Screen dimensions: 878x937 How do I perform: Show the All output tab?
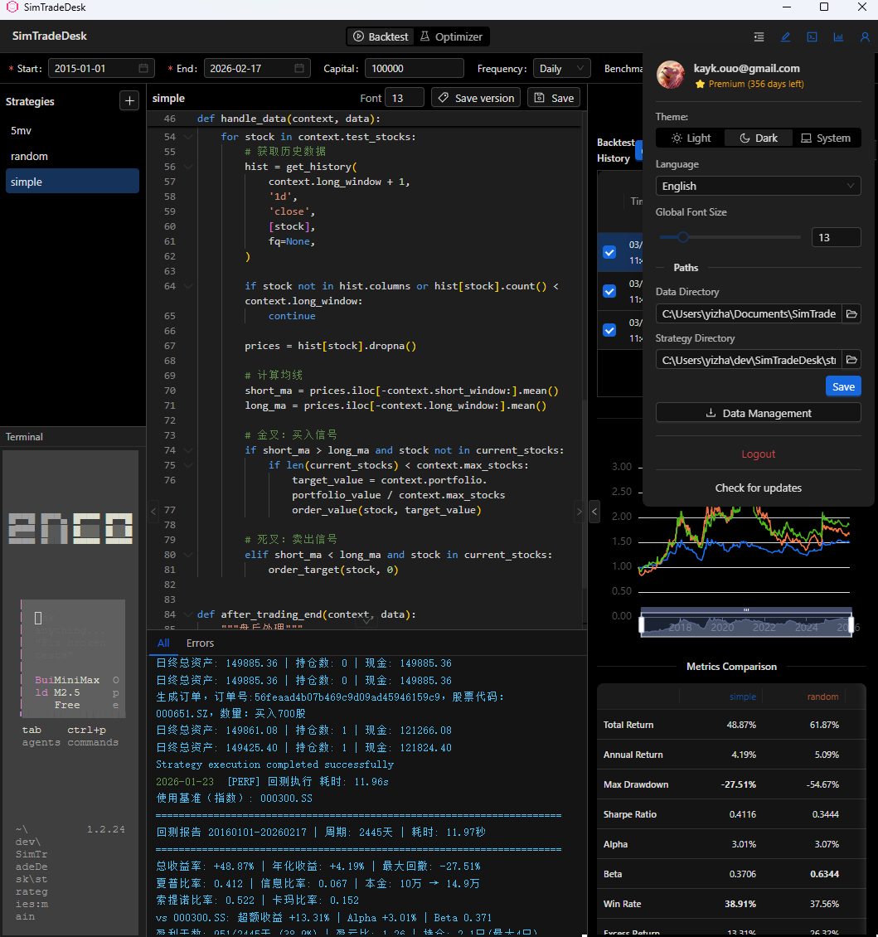163,643
